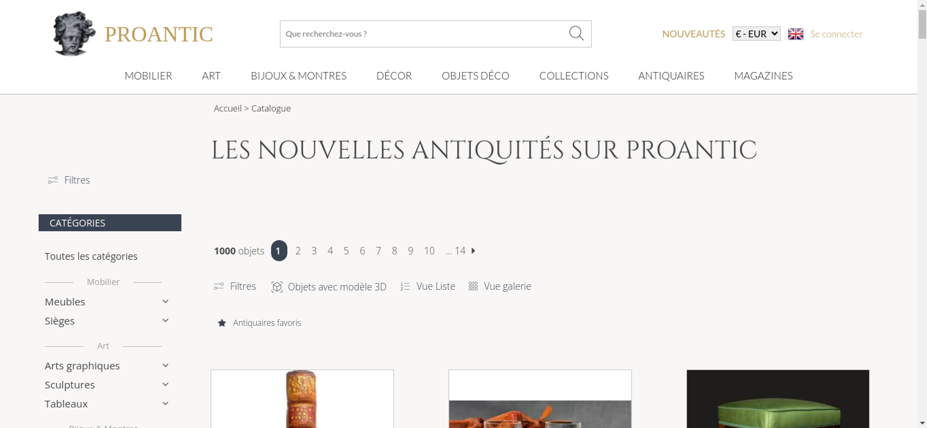Show objects with 3D model

pyautogui.click(x=329, y=287)
